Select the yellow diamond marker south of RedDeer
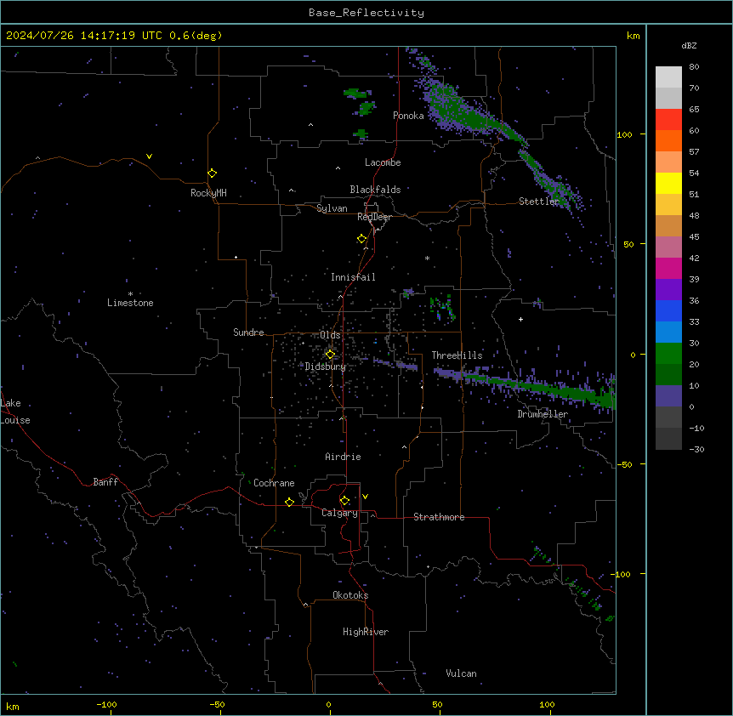The height and width of the screenshot is (716, 733). click(x=362, y=239)
